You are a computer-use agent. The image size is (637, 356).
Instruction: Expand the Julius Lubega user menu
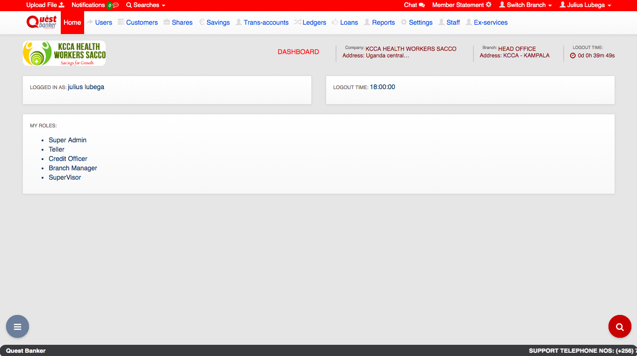[x=586, y=5]
